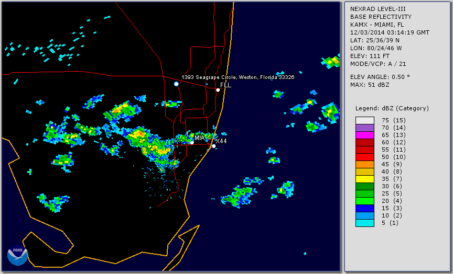Select the 35 dBZ yellow legend swatch
The height and width of the screenshot is (274, 453).
[x=364, y=179]
